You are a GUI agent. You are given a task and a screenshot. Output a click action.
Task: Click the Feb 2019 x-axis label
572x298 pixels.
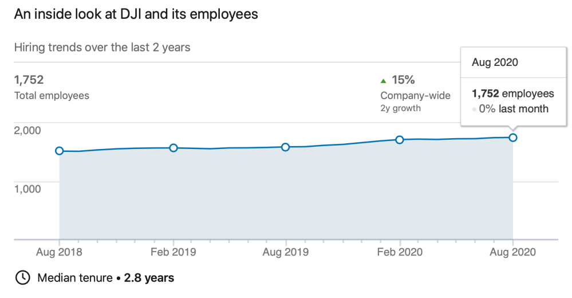coord(173,252)
